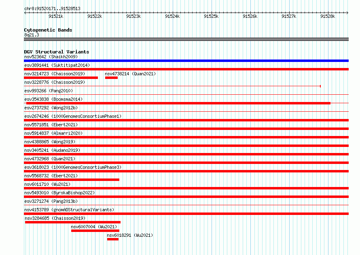Open esv2737292 (Wong2012b) variant
The width and height of the screenshot is (360, 255).
point(51,108)
